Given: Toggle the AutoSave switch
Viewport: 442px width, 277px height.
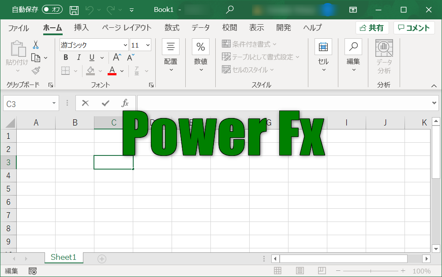Looking at the screenshot, I should [x=52, y=10].
